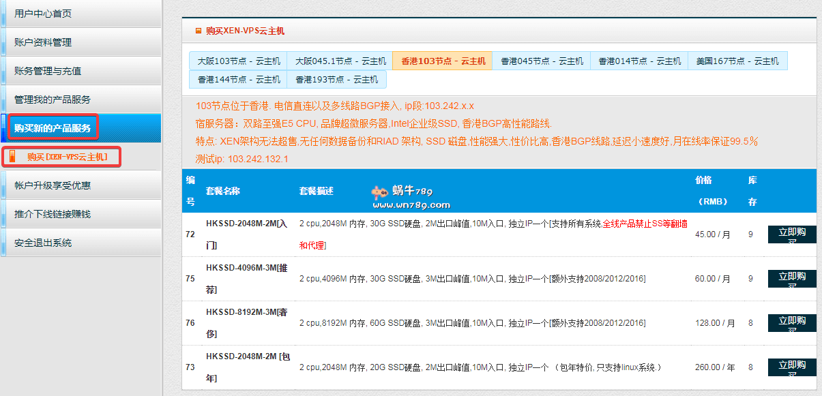Click 立即购买 for HKSSD-2048M-2M[入门] plan
This screenshot has width=822, height=396.
[792, 234]
